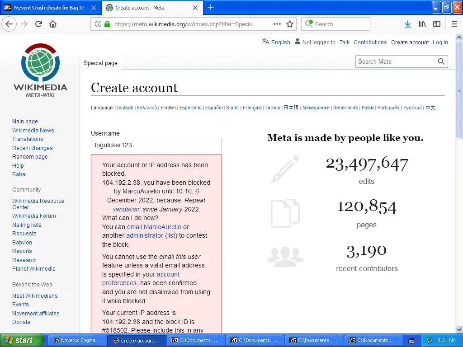Open a new browser tab
The height and width of the screenshot is (347, 463).
tap(211, 7)
